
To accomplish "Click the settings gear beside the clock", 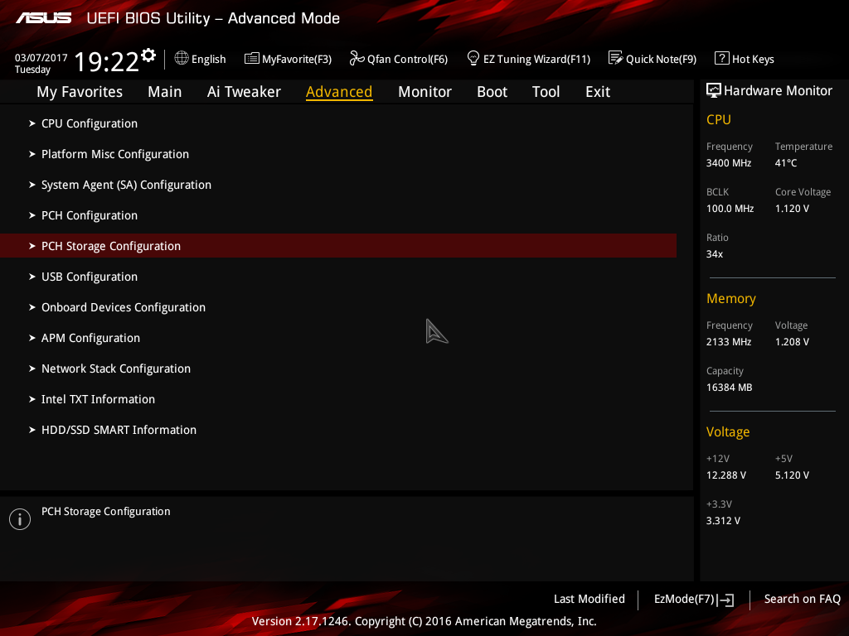I will 148,55.
